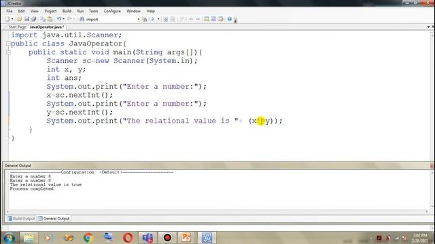Click the system tray clock
Image resolution: width=435 pixels, height=244 pixels.
click(420, 238)
